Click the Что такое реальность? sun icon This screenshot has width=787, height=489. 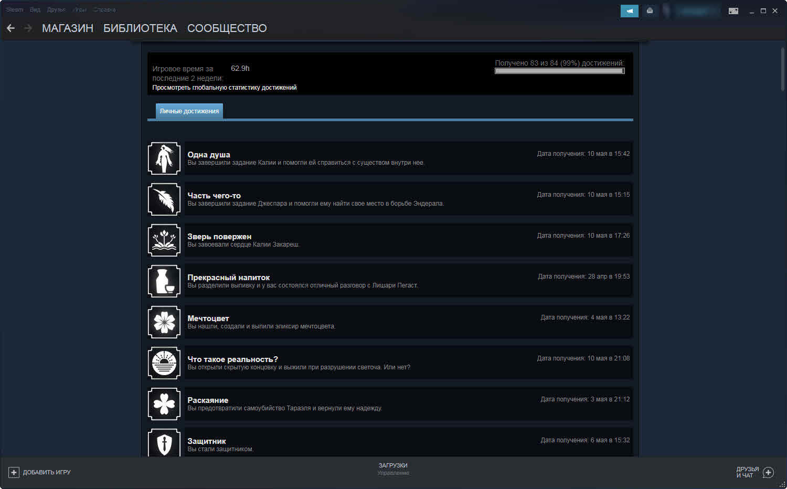(164, 363)
